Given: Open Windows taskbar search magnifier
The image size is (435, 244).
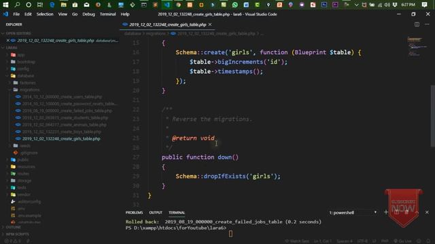Looking at the screenshot, I should pyautogui.click(x=17, y=5).
